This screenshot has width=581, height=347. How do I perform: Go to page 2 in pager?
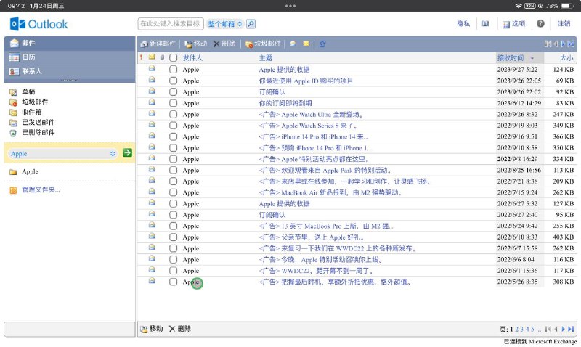(516, 330)
